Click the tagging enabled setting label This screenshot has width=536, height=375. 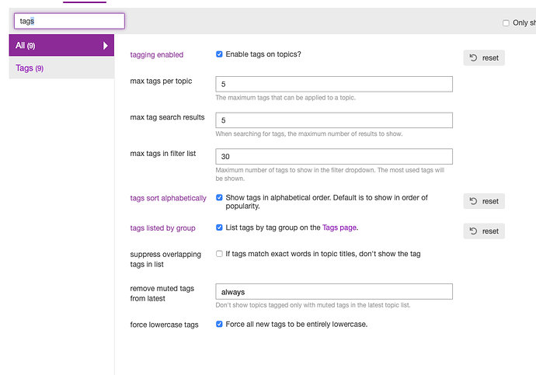(x=157, y=54)
